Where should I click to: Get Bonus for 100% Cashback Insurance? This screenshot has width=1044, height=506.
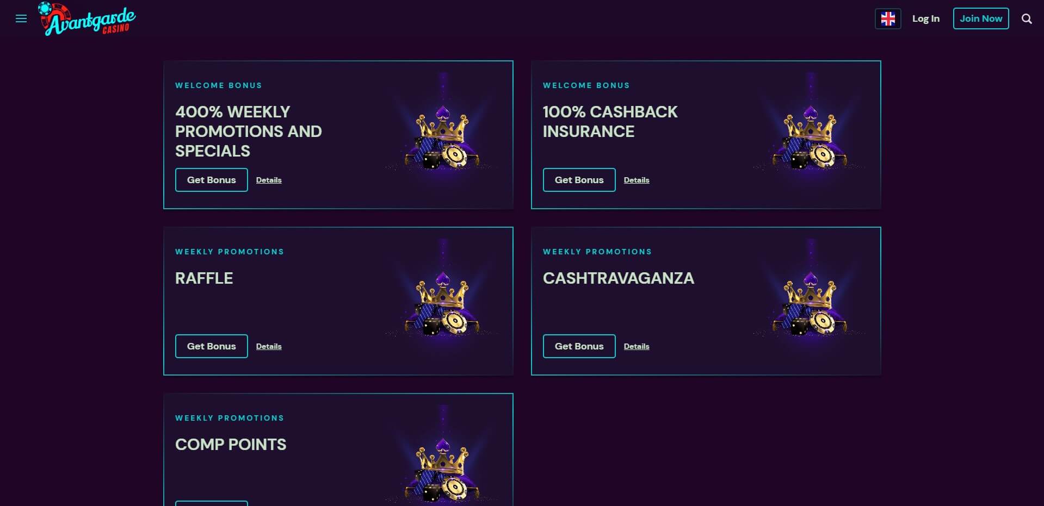(579, 180)
